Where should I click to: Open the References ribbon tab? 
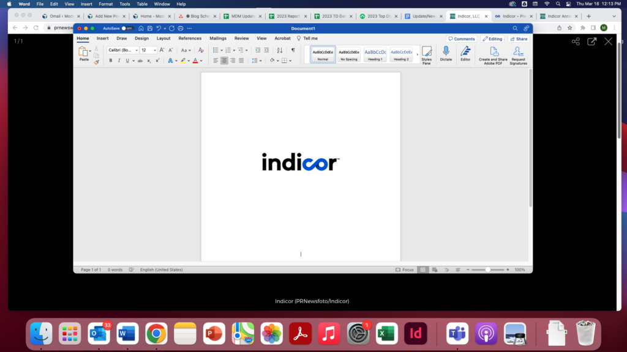190,38
